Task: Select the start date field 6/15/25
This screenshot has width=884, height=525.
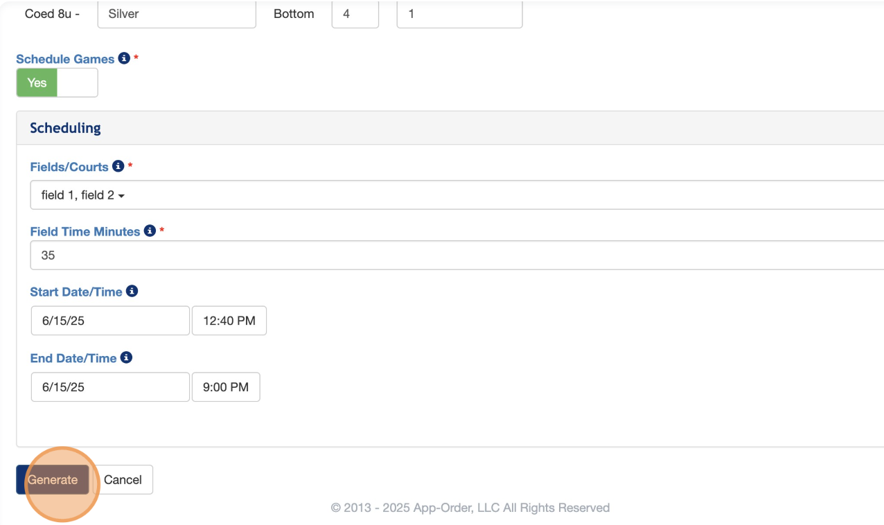Action: (110, 321)
